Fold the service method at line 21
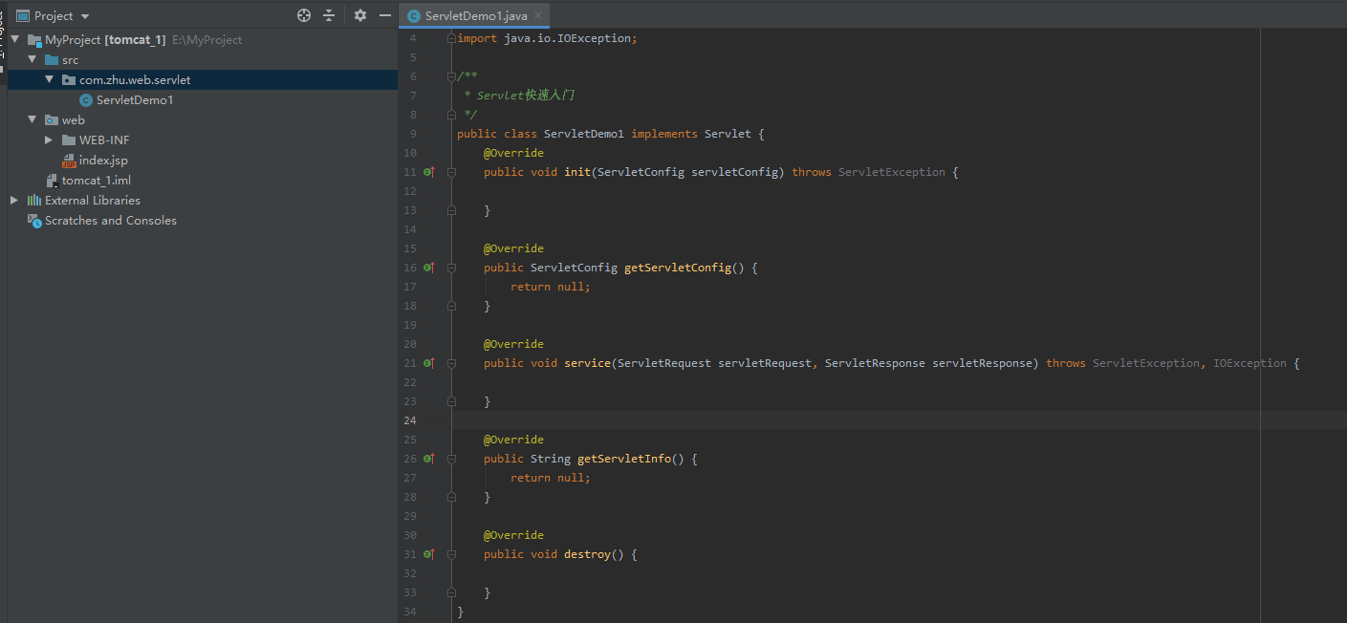This screenshot has width=1347, height=623. 451,363
